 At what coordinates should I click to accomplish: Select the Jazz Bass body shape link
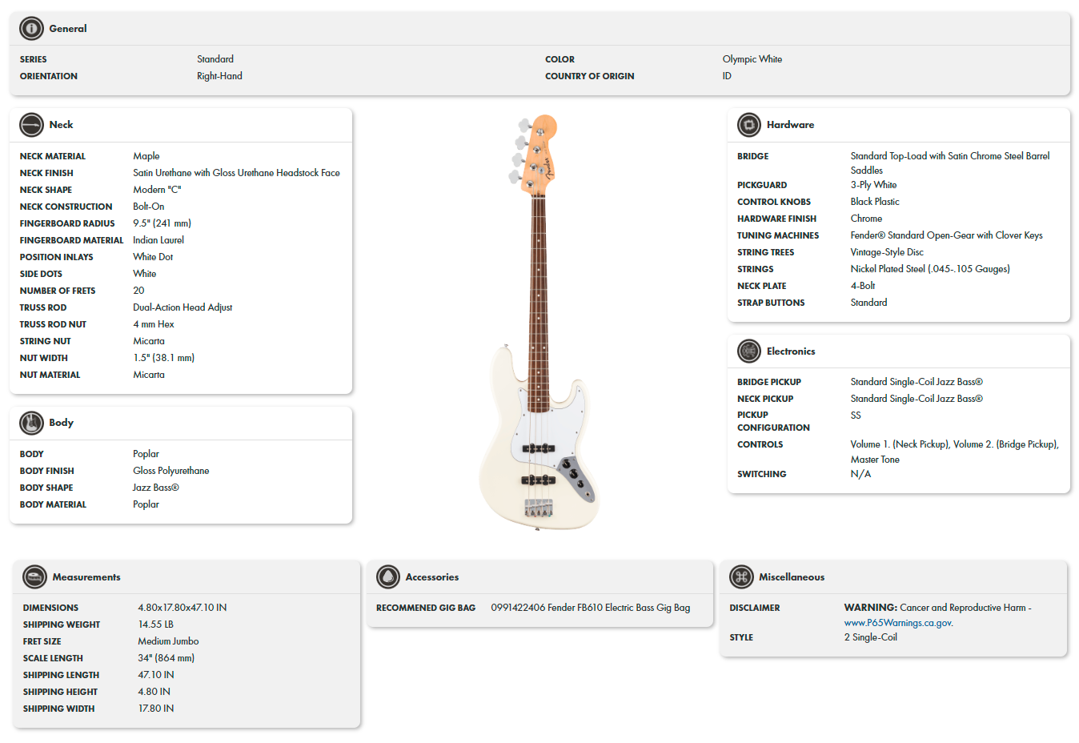pyautogui.click(x=154, y=487)
